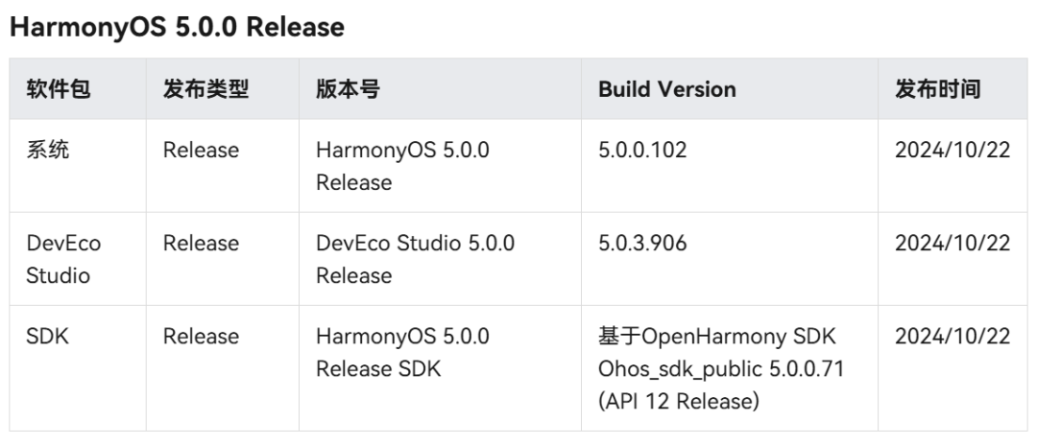1037x445 pixels.
Task: Select the 发布时间 column header
Action: coord(938,89)
